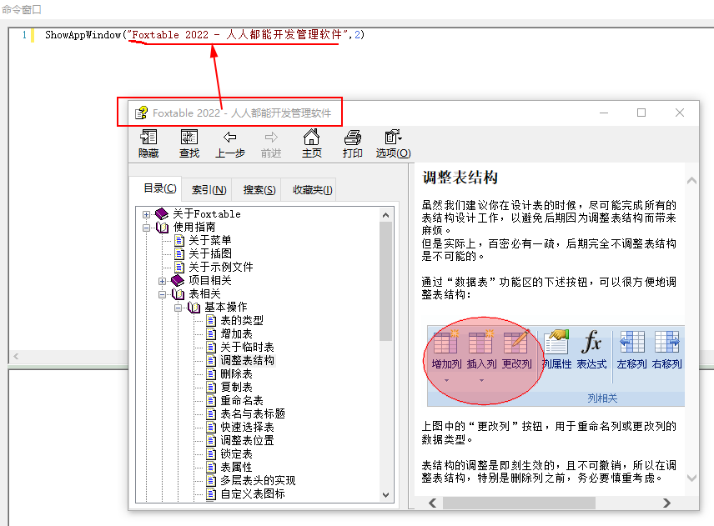Open the 锁定表 topic
714x526 pixels.
(x=236, y=453)
